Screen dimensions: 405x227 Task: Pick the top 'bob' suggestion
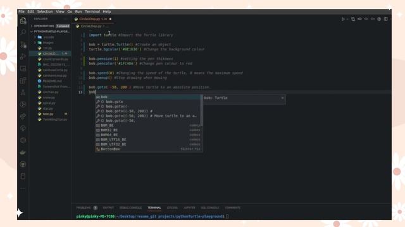pos(149,97)
